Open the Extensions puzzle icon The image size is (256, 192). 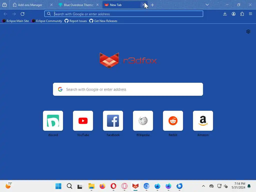click(242, 14)
